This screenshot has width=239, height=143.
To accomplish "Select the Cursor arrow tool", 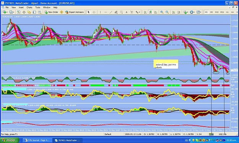I will [x=89, y=12].
